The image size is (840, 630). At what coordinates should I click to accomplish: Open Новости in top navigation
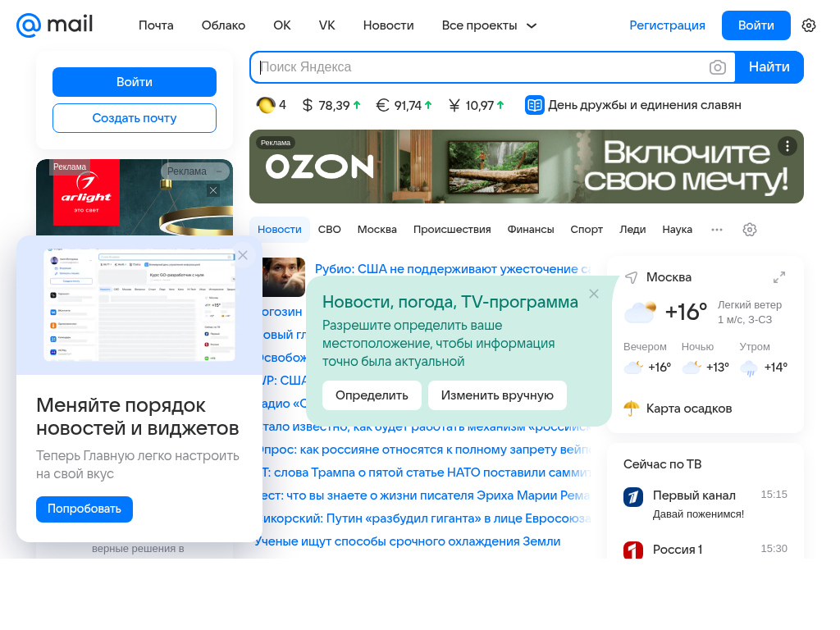(x=388, y=25)
